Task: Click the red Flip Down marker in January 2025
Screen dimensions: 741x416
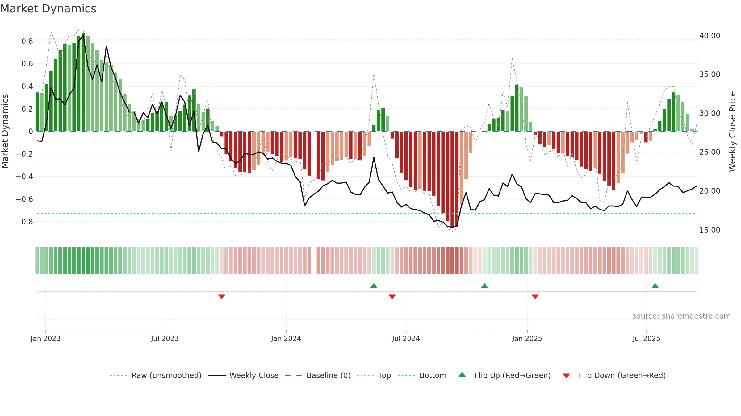Action: point(535,296)
